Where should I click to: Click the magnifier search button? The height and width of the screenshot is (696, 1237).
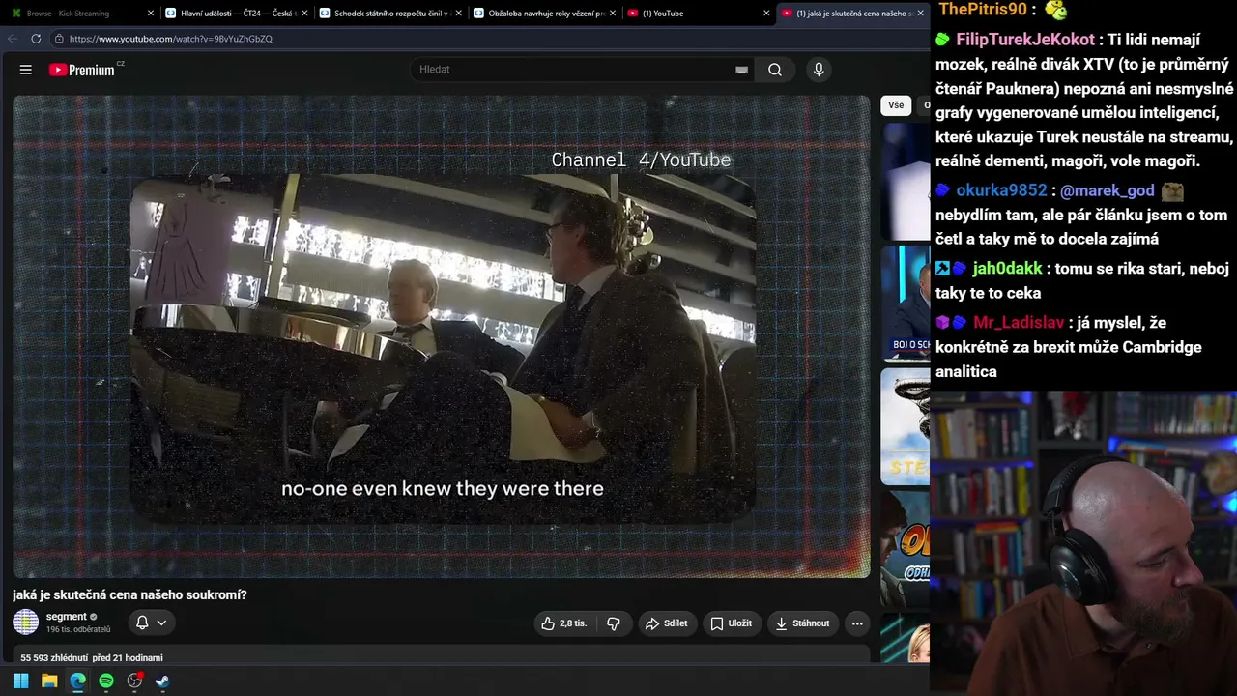pos(775,70)
